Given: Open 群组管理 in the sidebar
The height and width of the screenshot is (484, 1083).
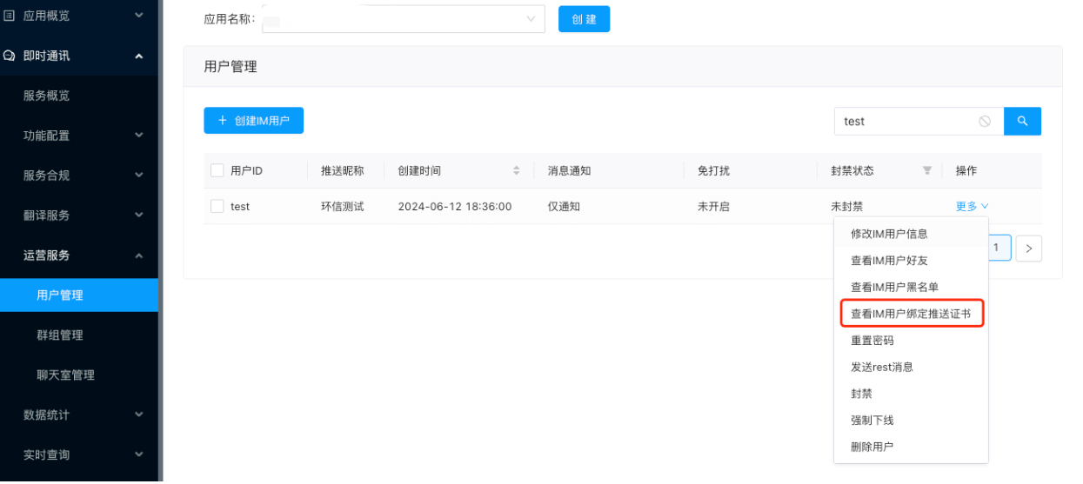Looking at the screenshot, I should coord(60,335).
